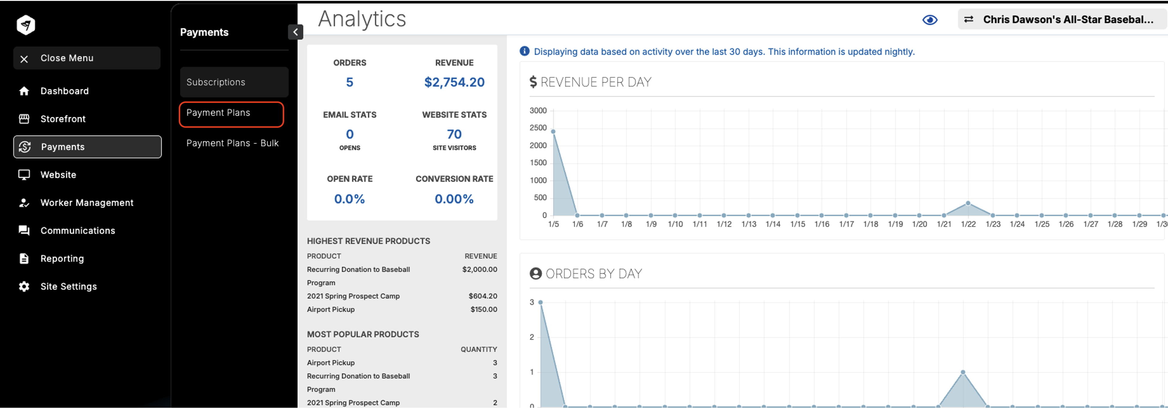Open Payment Plans - Bulk

233,143
